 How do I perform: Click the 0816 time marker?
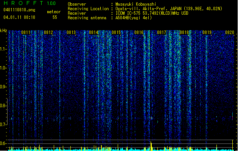pyautogui.click(x=139, y=32)
